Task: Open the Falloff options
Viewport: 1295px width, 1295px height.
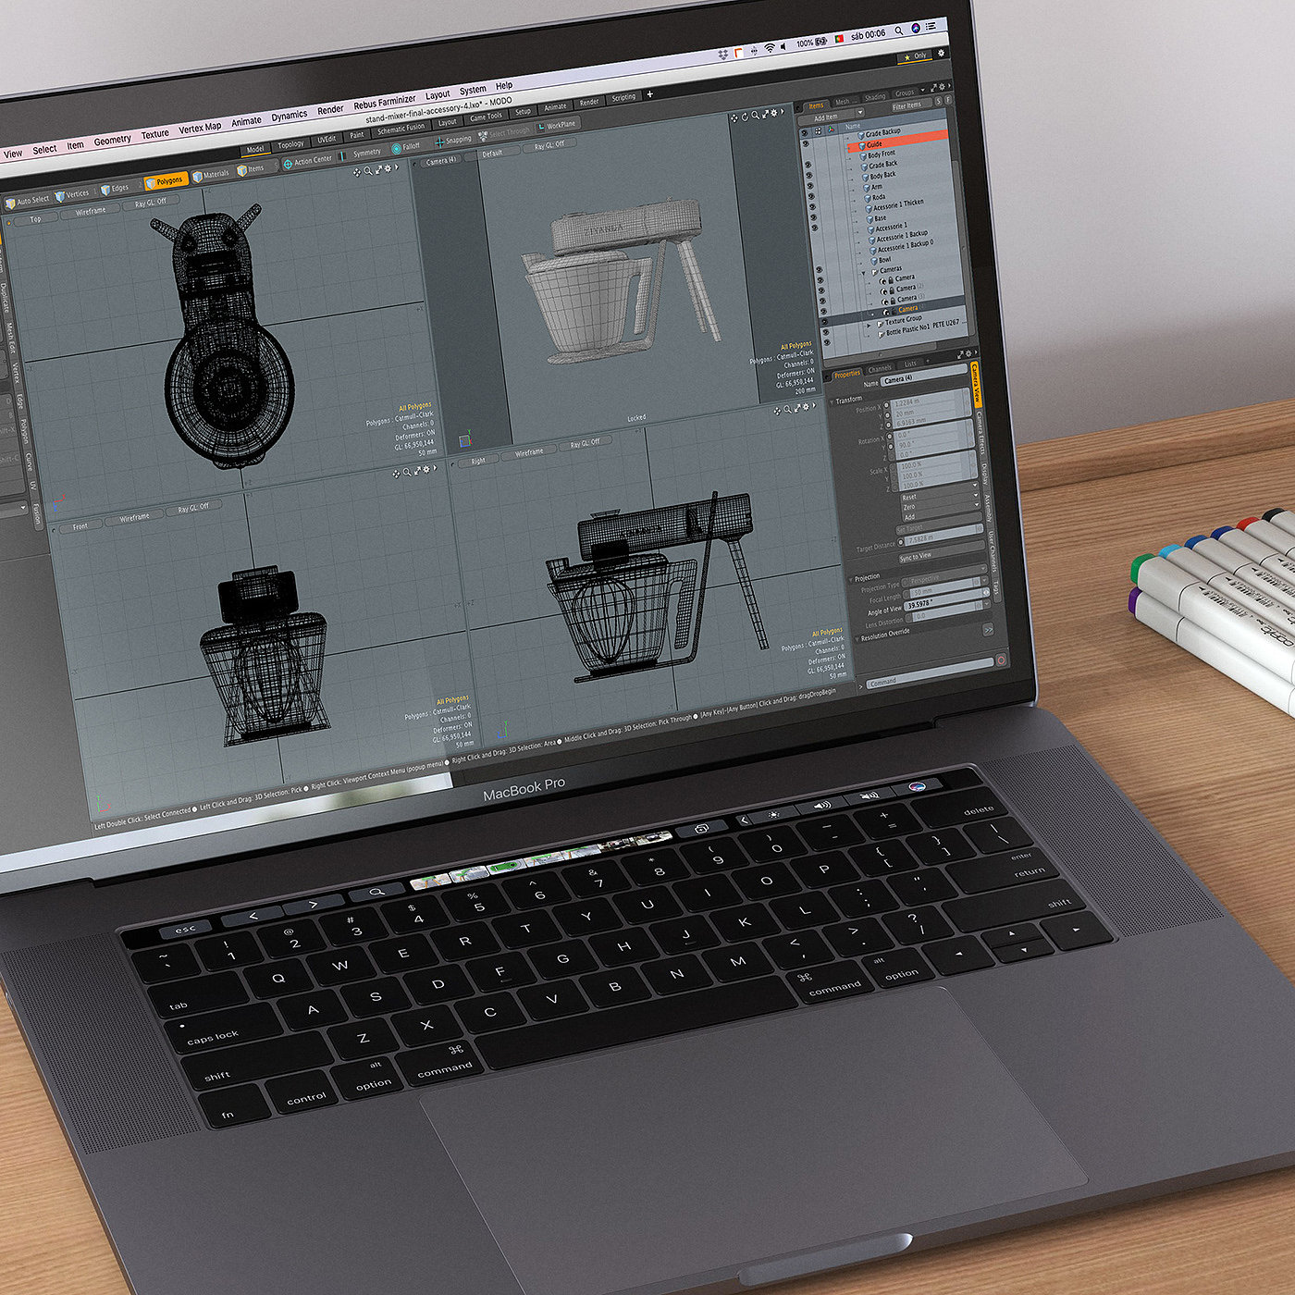Action: 406,147
